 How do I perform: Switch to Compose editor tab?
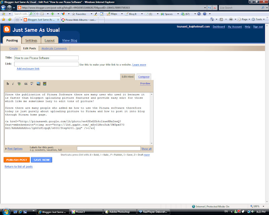(144, 77)
